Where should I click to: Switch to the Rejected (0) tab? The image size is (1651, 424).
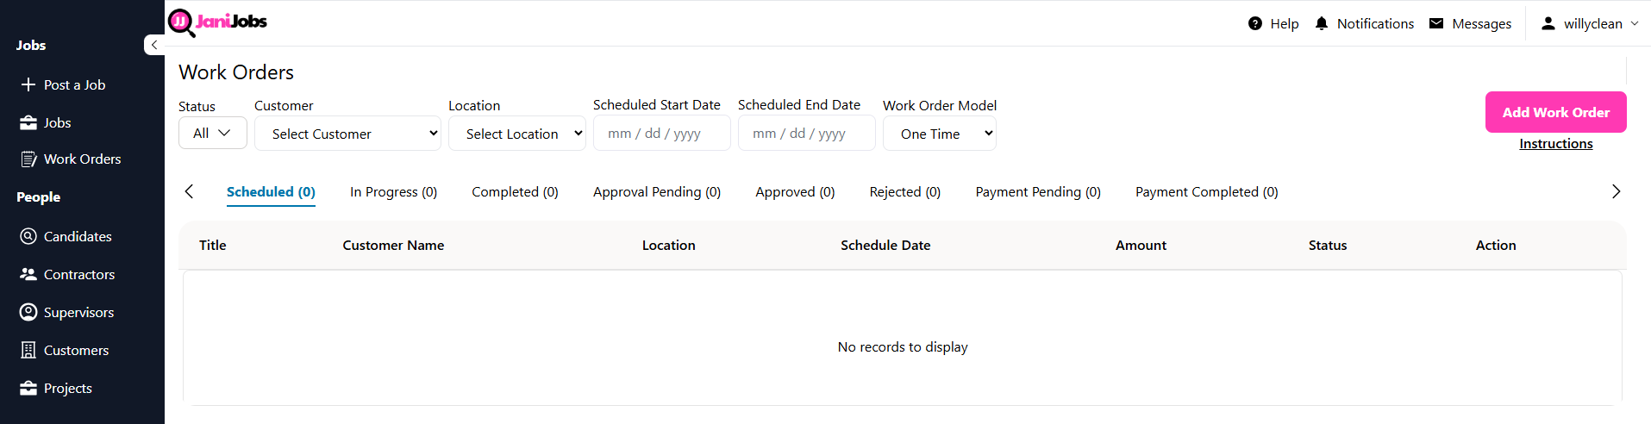pyautogui.click(x=905, y=192)
